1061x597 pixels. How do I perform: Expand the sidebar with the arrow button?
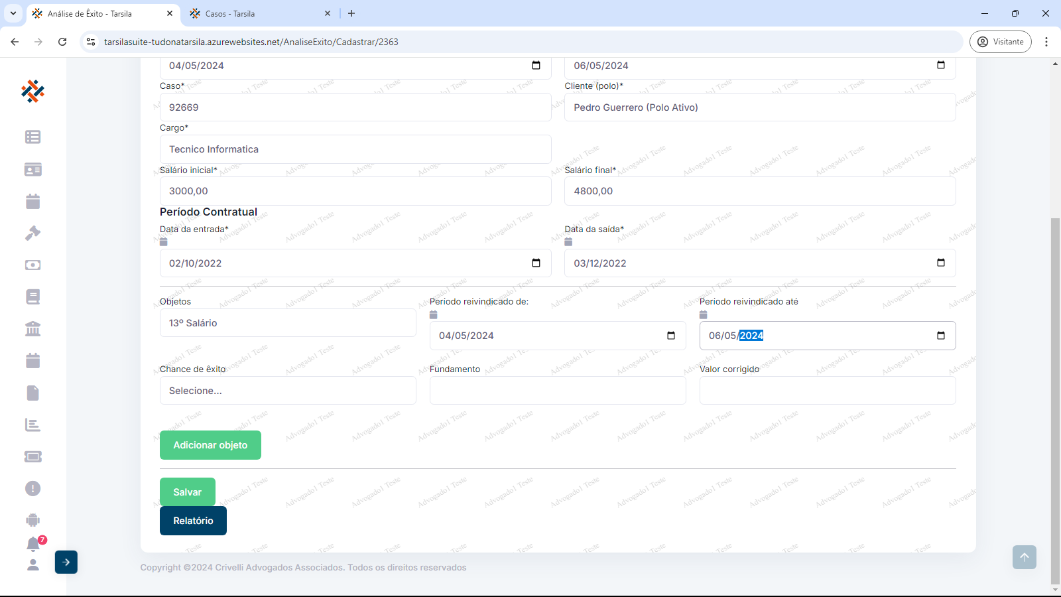click(66, 562)
